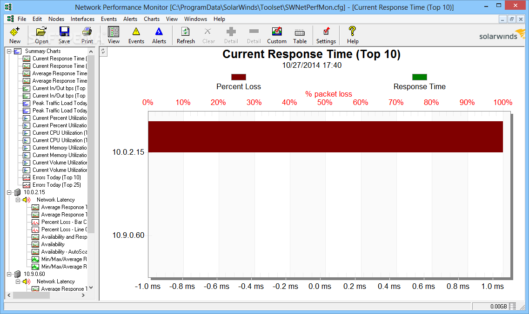
Task: Click the 0.00GB status bar entry
Action: [499, 306]
